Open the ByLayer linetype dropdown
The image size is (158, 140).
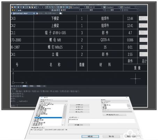pos(93,10)
